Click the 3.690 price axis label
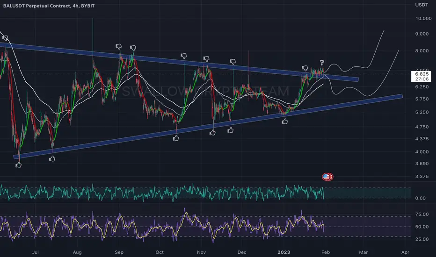Viewport: 436px width, 257px height. (x=422, y=164)
